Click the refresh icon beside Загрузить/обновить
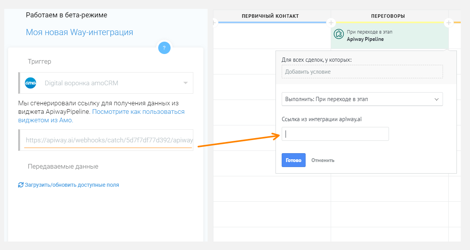470x250 pixels. click(21, 185)
